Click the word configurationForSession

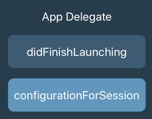click(x=77, y=96)
